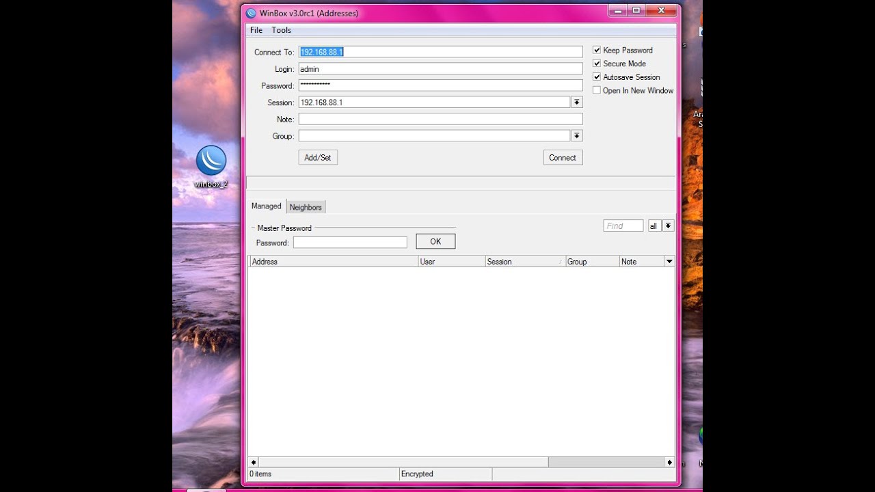Maximize the WinBox window
The height and width of the screenshot is (492, 875).
[x=636, y=10]
